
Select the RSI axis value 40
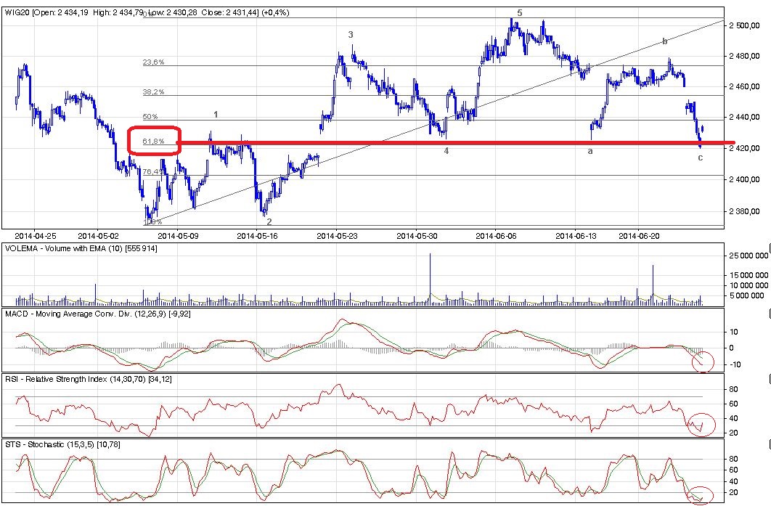[x=734, y=418]
